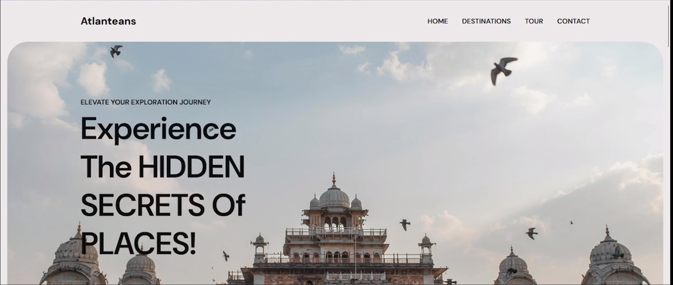The height and width of the screenshot is (285, 673).
Task: Click the word 'Experience' in the headline
Action: [x=158, y=129]
